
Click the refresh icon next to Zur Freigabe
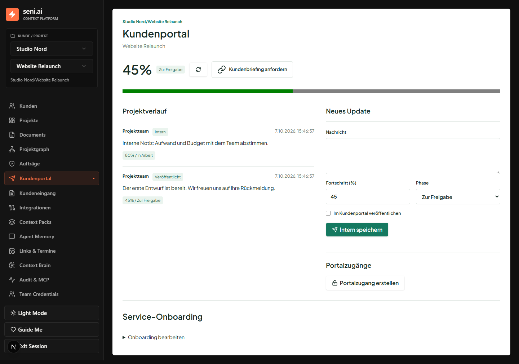(198, 70)
